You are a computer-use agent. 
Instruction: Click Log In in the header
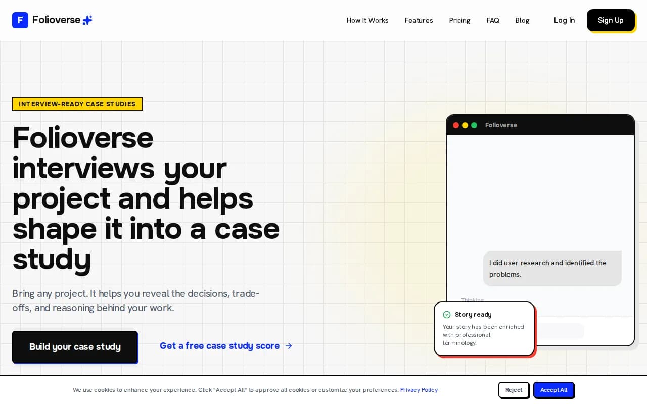coord(564,20)
